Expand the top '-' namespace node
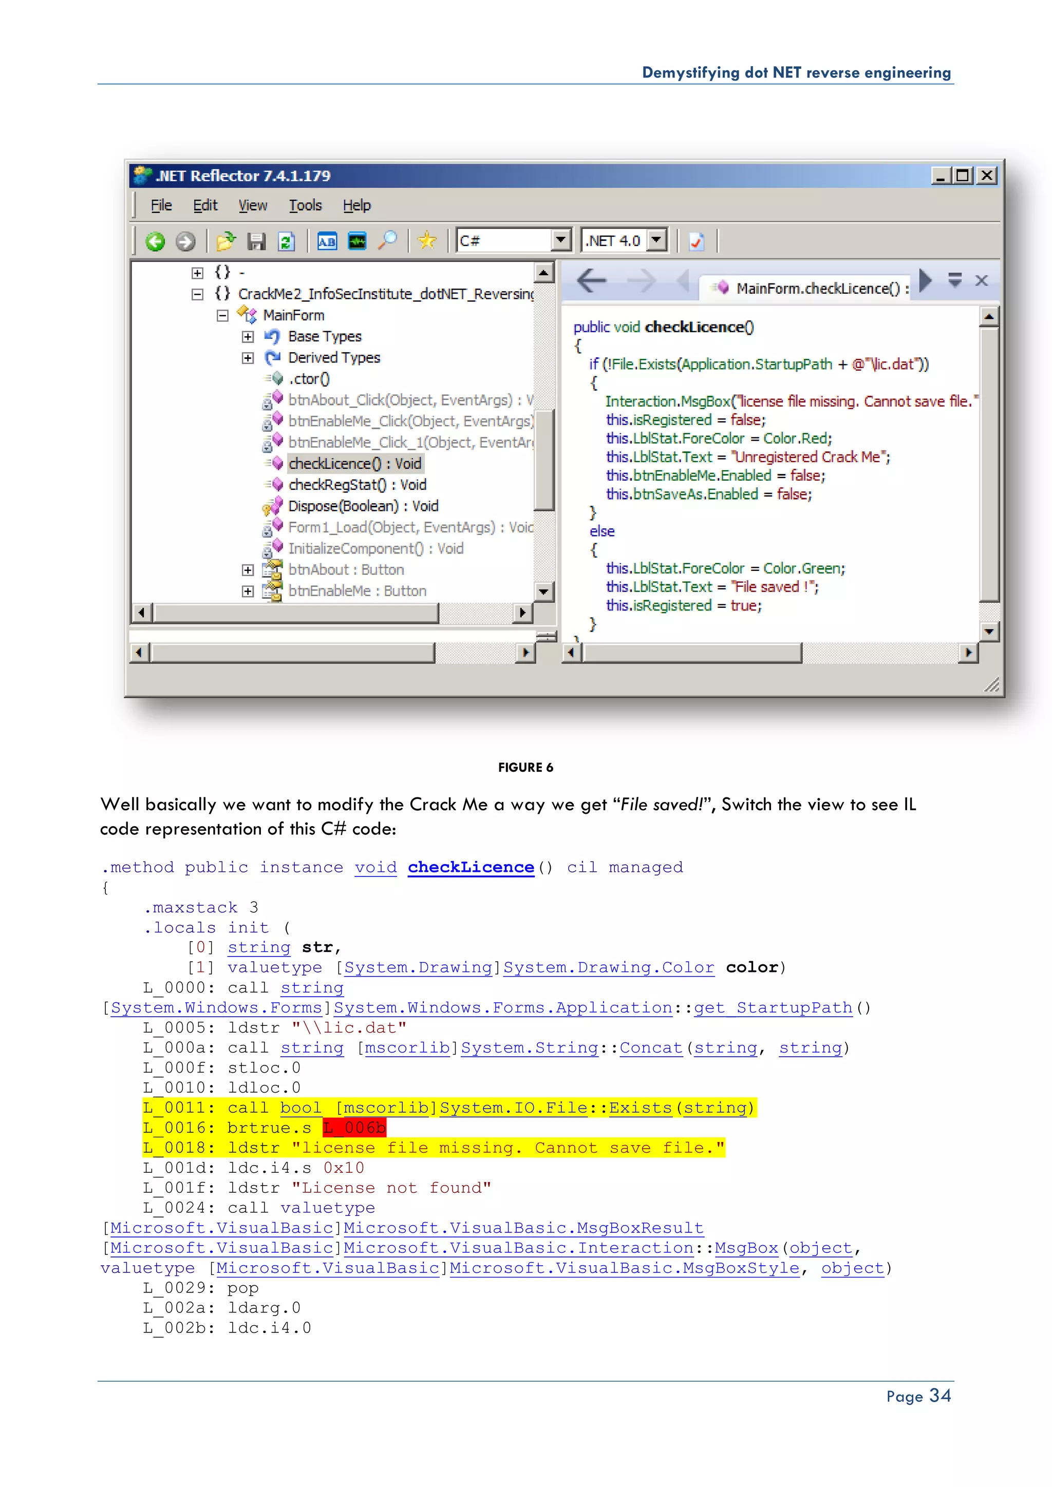This screenshot has height=1487, width=1052. pos(198,273)
